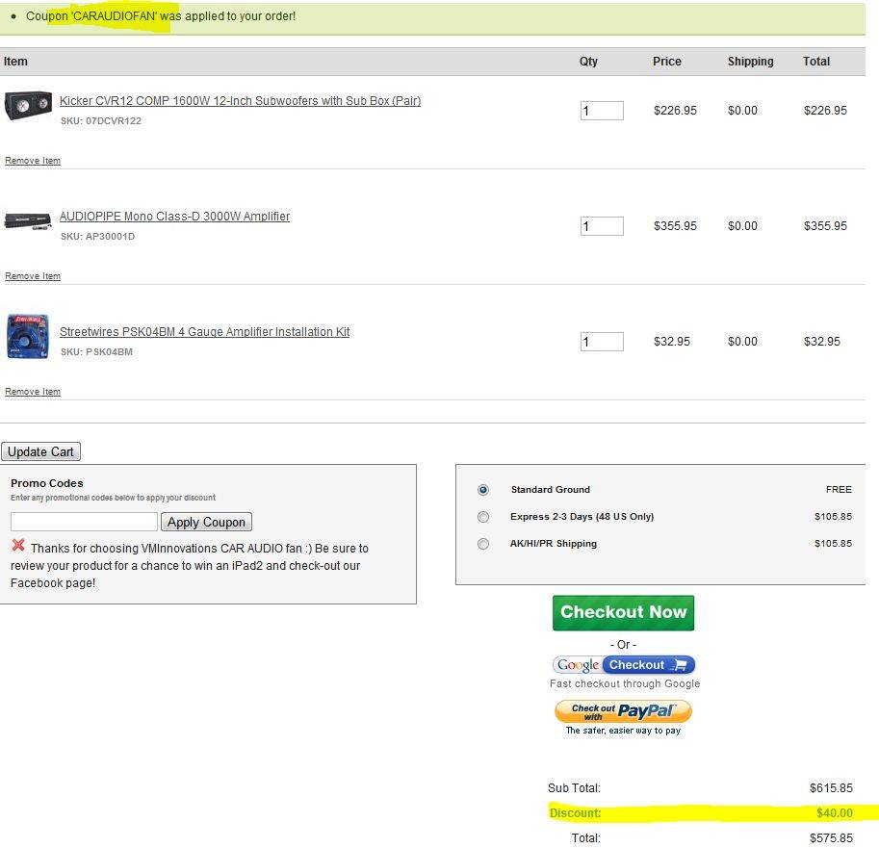Screen dimensions: 879x848
Task: Remove the Kicker CVR12 subwoofers item
Action: point(33,161)
